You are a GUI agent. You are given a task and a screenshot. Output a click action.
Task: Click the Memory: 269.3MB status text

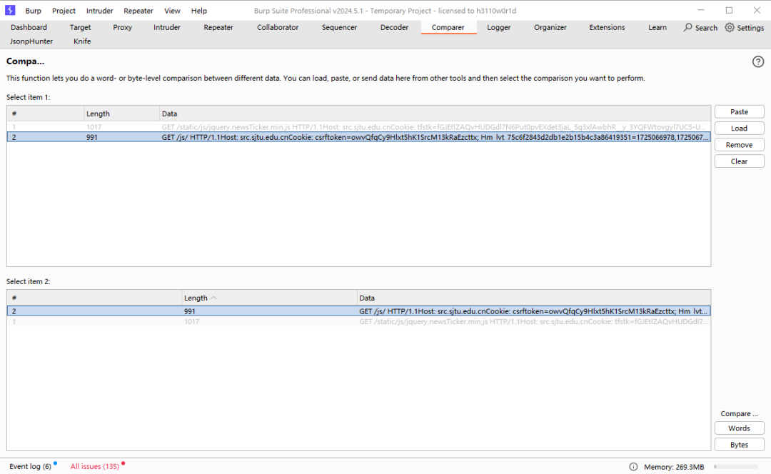[674, 467]
